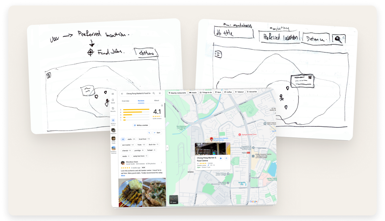Click the 4.1 overall rating number
Screen dimensions: 385x221
coord(157,112)
